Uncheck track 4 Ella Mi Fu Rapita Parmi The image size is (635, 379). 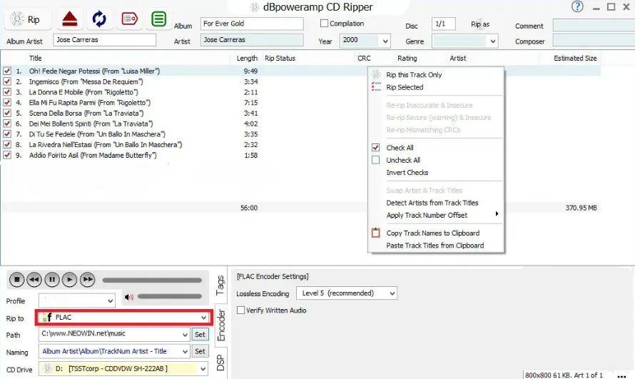tap(7, 103)
